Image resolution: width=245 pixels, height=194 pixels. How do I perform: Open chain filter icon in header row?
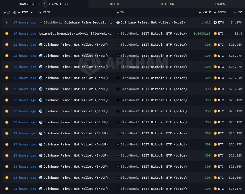click(x=4, y=12)
